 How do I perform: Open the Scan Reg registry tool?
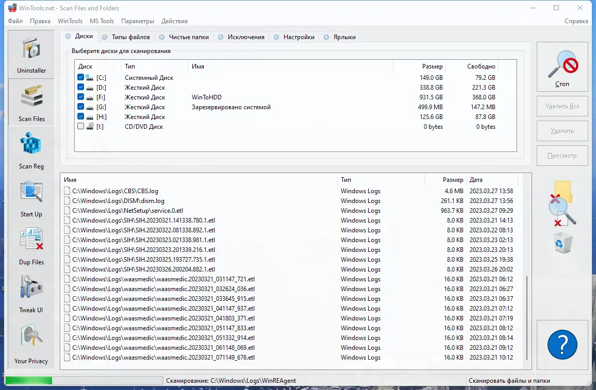pyautogui.click(x=31, y=150)
